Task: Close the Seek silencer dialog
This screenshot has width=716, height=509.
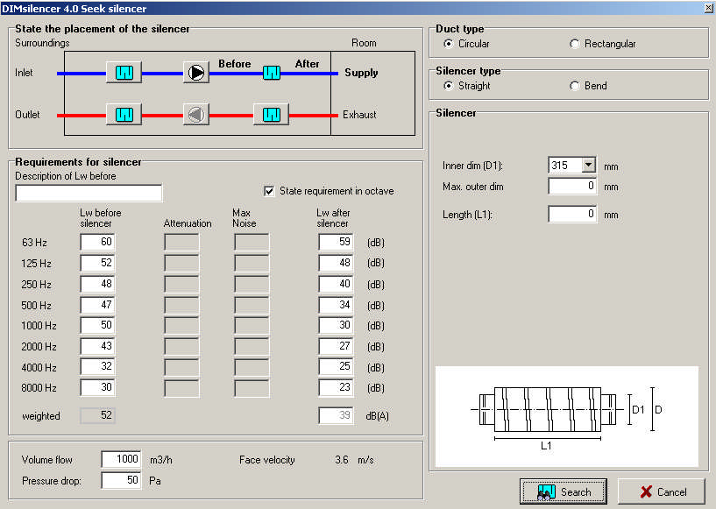Action: point(708,8)
